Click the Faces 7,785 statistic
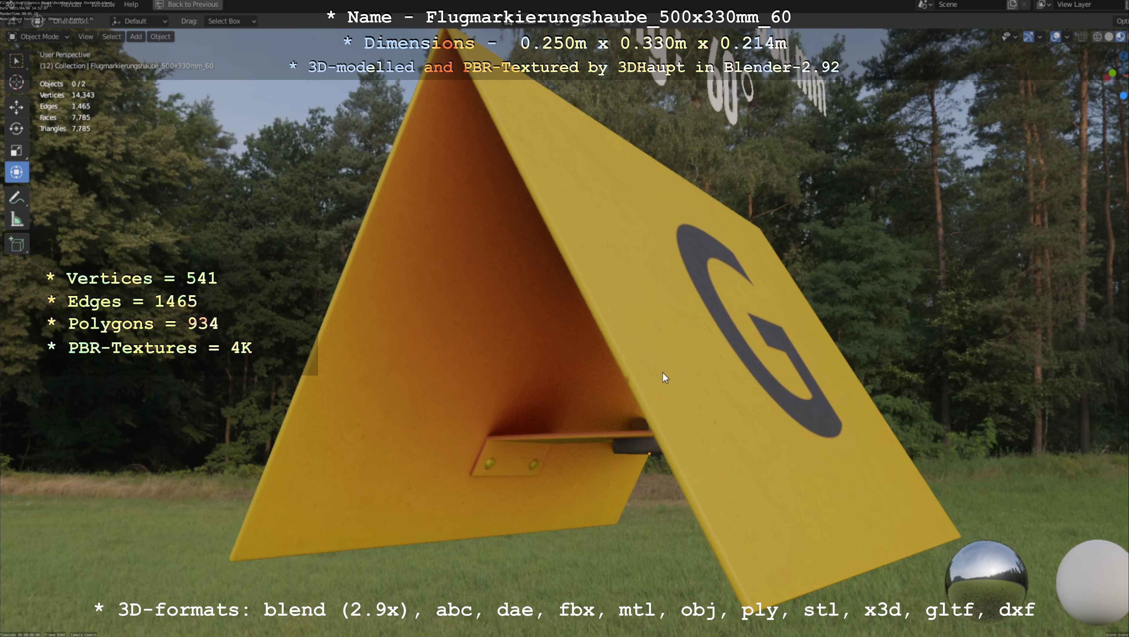1129x637 pixels. point(65,117)
